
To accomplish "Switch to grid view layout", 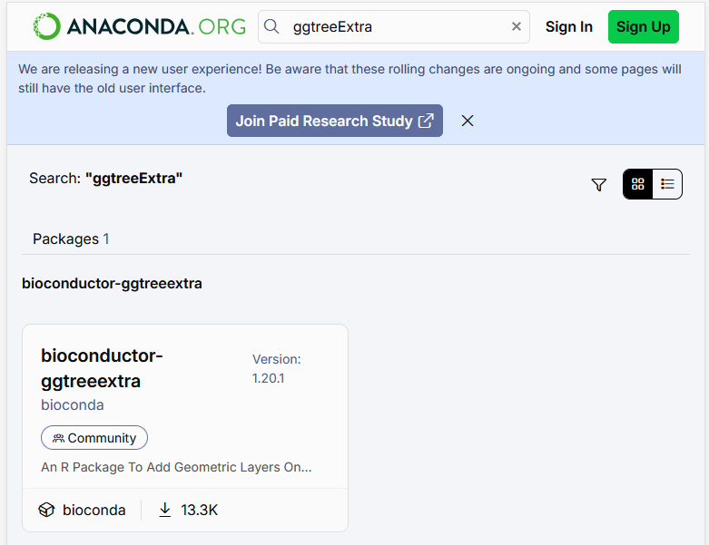I will (x=638, y=184).
